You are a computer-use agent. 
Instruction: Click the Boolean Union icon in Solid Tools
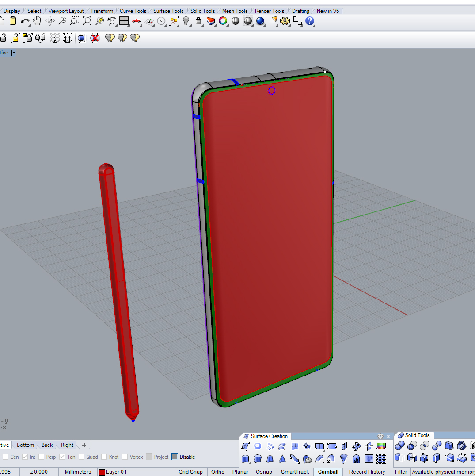[399, 446]
